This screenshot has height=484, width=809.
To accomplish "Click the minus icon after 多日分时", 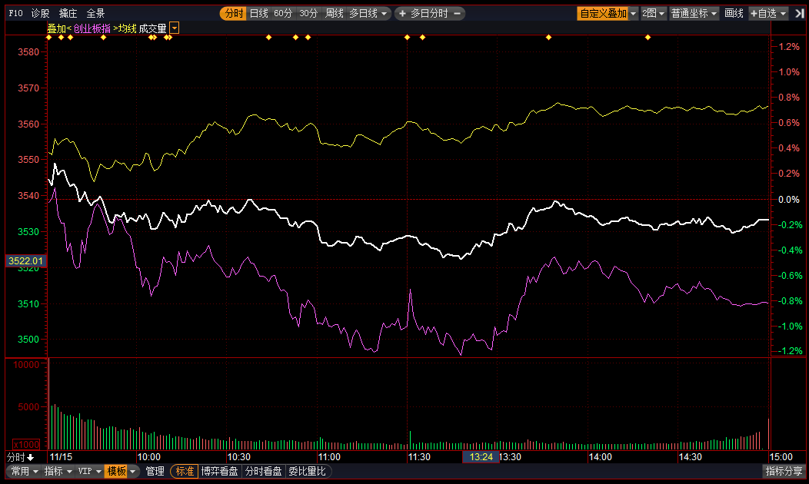I will click(x=458, y=13).
